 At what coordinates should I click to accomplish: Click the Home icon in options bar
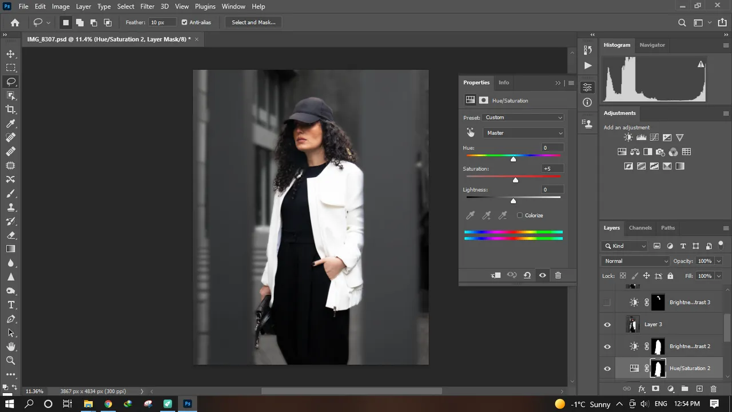point(15,22)
